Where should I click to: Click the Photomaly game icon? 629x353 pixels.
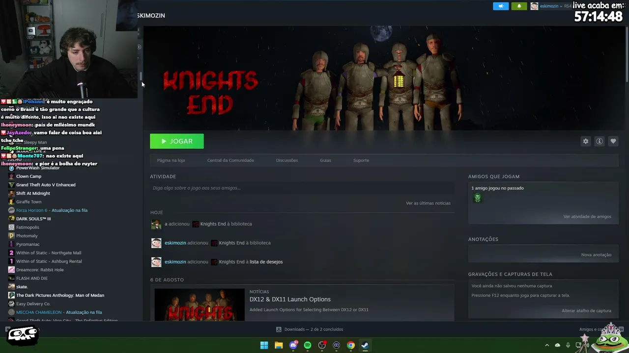pyautogui.click(x=11, y=236)
